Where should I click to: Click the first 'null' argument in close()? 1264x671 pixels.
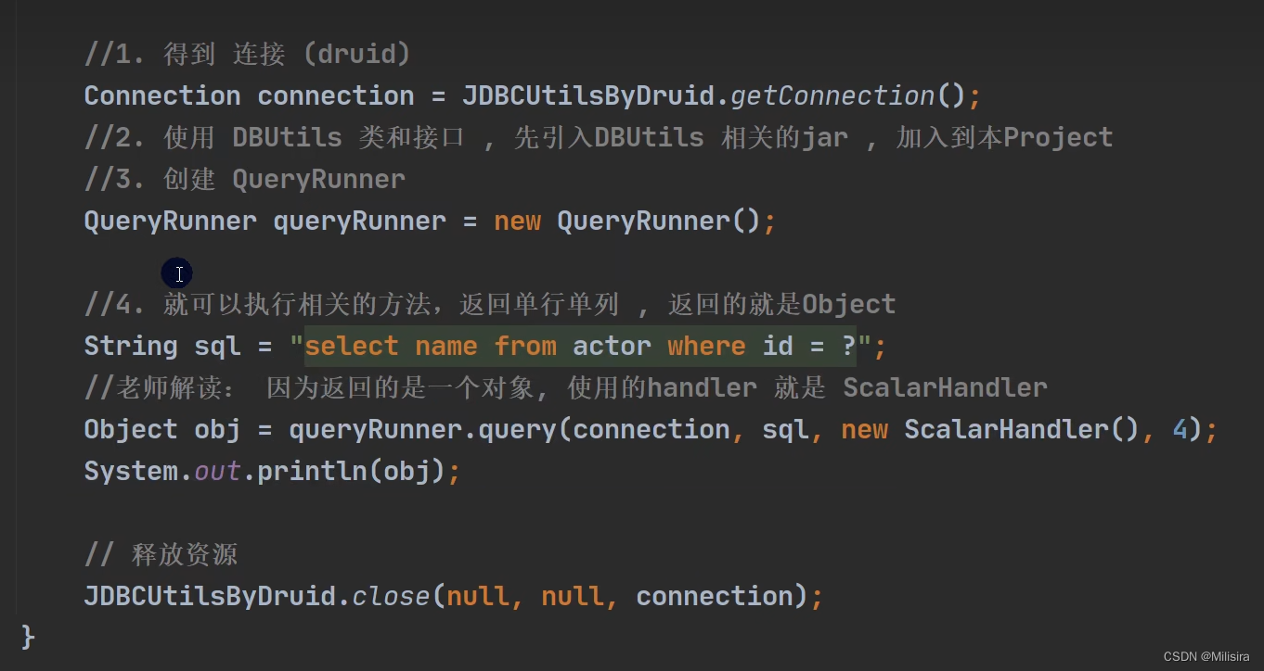[x=478, y=596]
